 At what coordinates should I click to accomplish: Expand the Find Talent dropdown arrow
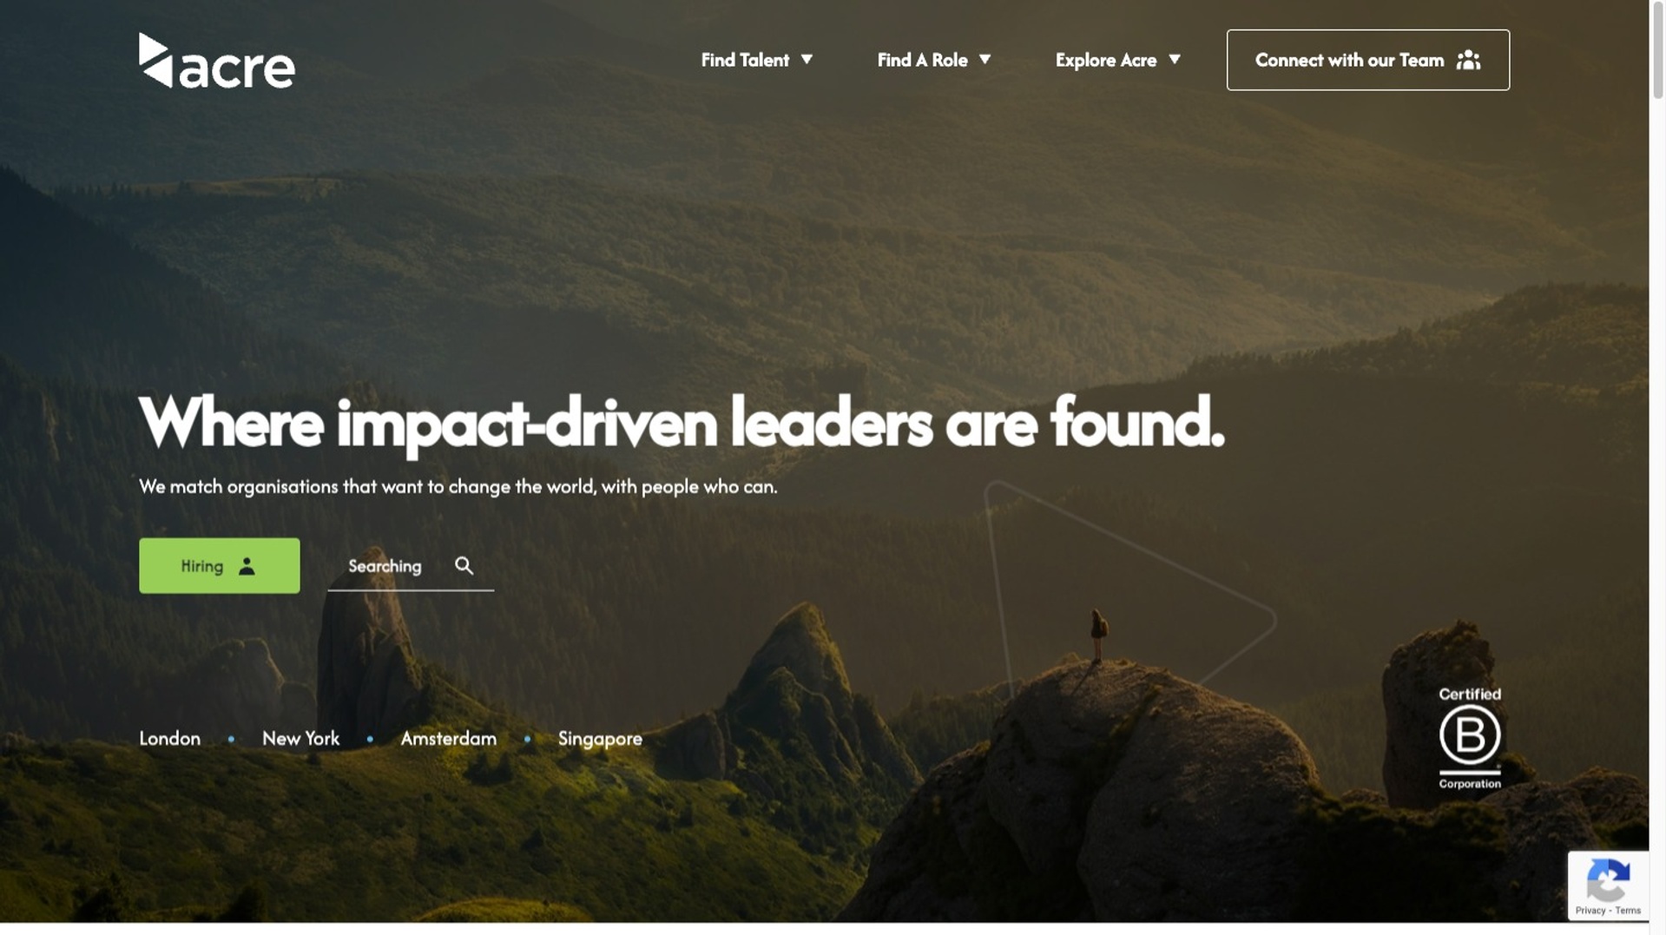coord(807,60)
